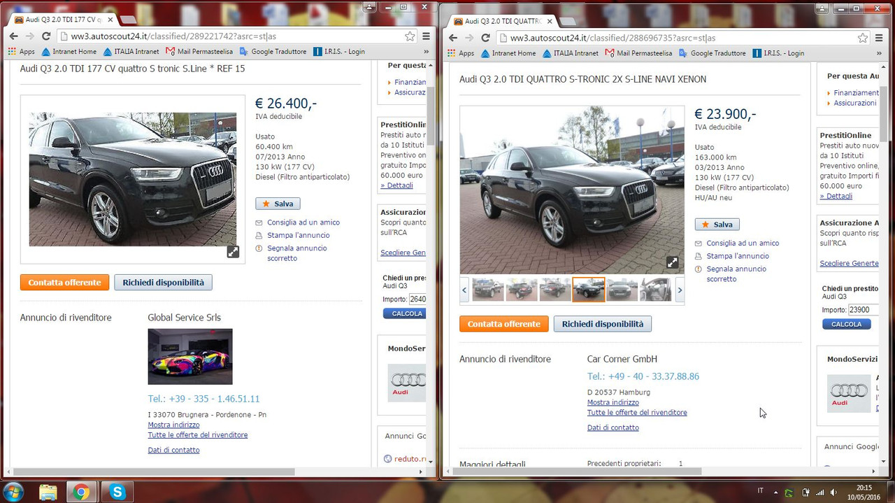The width and height of the screenshot is (895, 503).
Task: Click network signal icon in system tray
Action: tap(819, 493)
